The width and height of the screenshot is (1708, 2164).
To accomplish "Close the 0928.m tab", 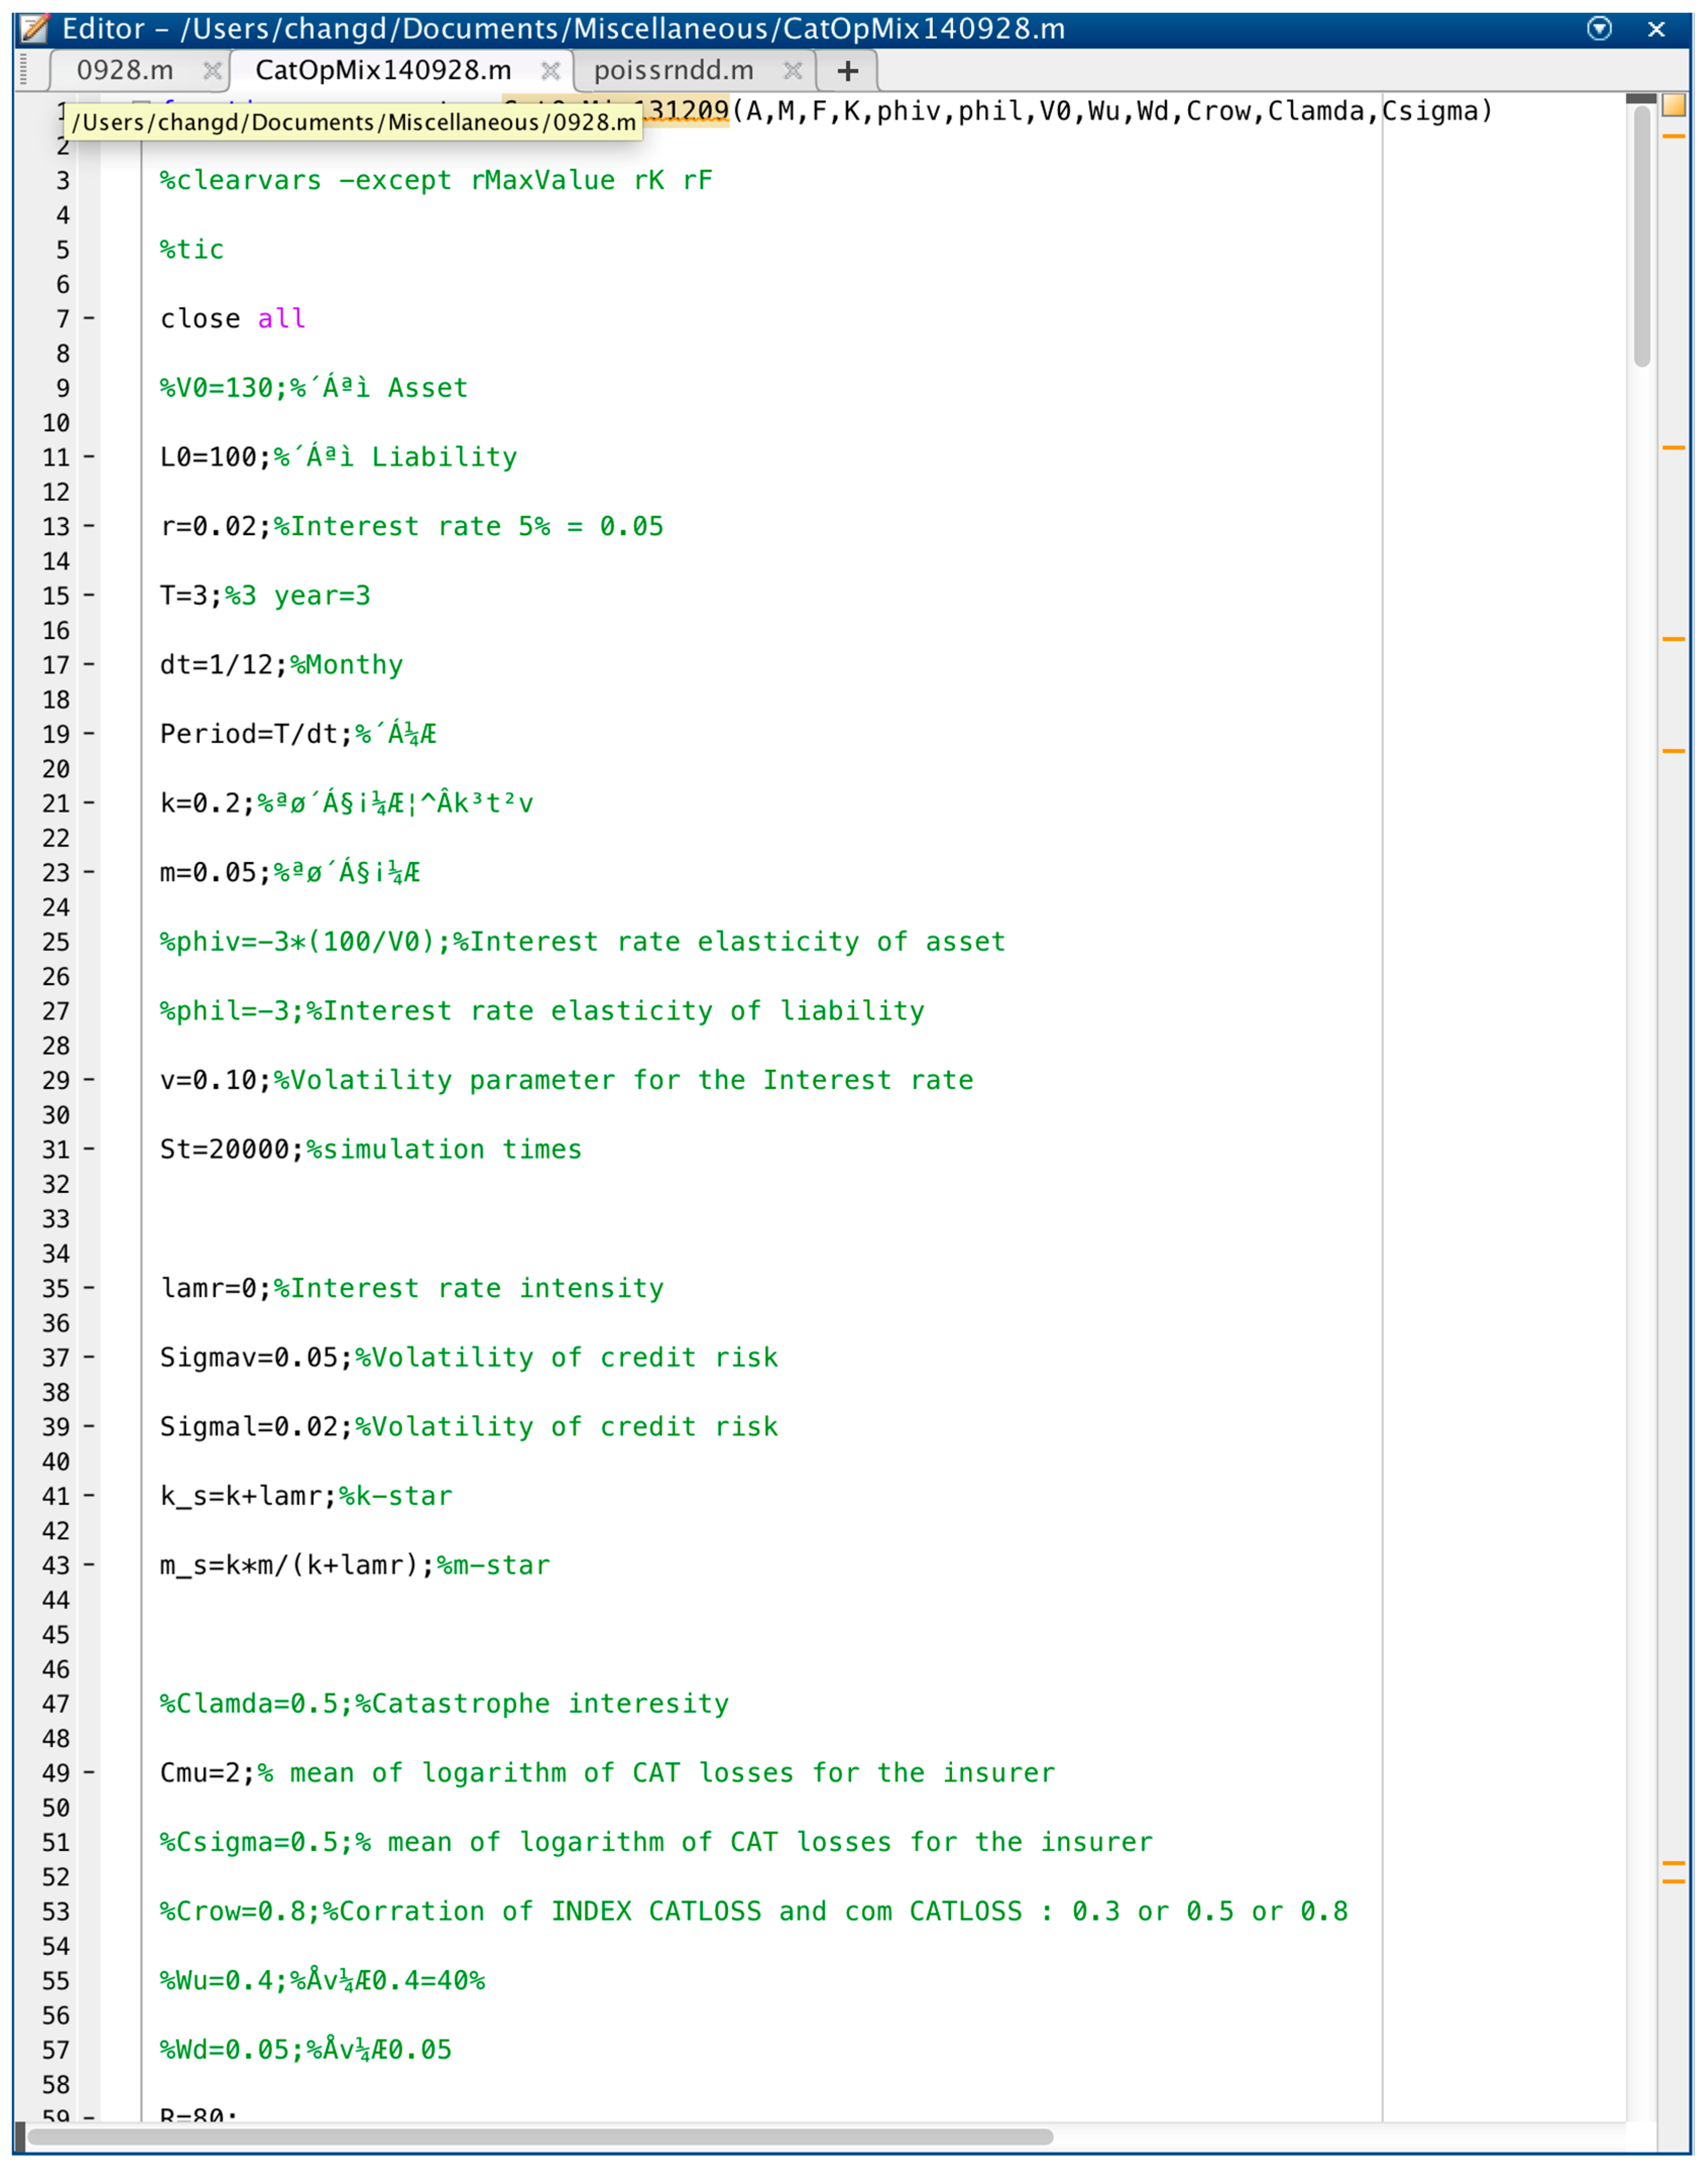I will pyautogui.click(x=212, y=70).
